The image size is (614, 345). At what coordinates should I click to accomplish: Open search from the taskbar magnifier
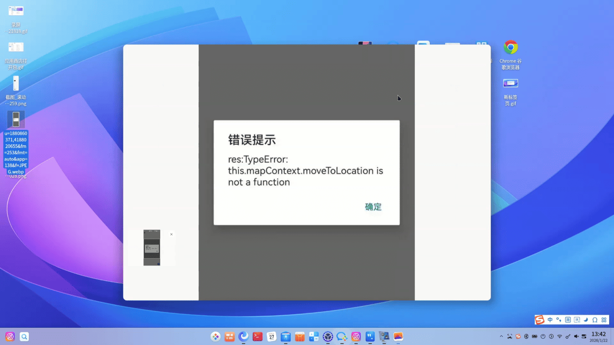point(24,336)
